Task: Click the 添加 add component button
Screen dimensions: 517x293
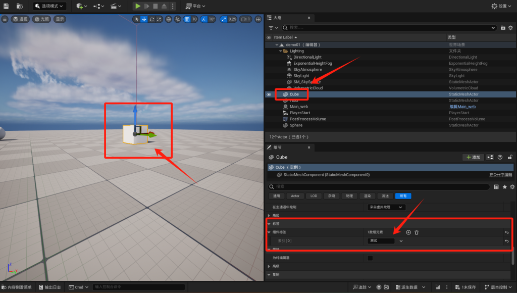Action: pyautogui.click(x=473, y=157)
